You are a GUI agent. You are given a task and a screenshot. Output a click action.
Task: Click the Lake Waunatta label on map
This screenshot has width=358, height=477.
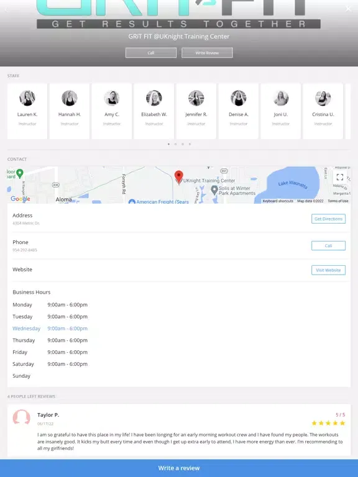(293, 184)
